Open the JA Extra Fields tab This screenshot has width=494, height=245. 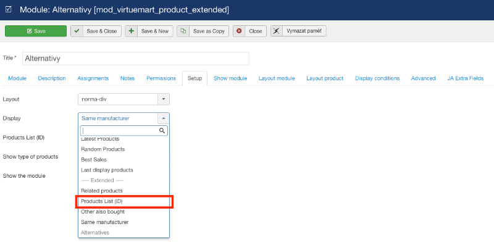coord(466,78)
